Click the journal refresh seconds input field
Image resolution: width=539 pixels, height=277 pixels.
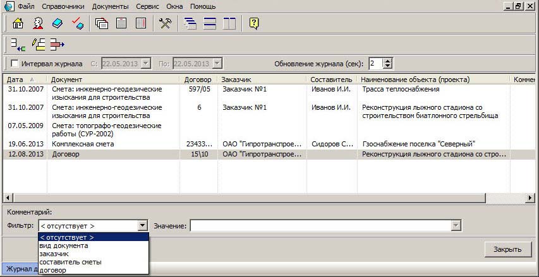(x=376, y=64)
